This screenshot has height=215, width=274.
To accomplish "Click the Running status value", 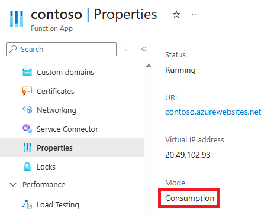I will tap(180, 70).
